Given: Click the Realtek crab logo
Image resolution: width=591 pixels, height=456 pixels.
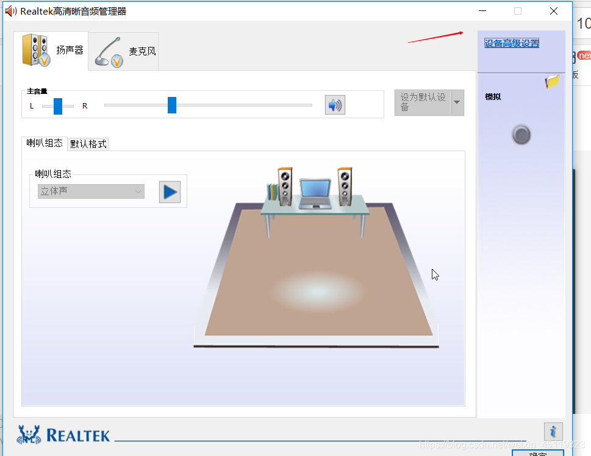Looking at the screenshot, I should pyautogui.click(x=29, y=435).
